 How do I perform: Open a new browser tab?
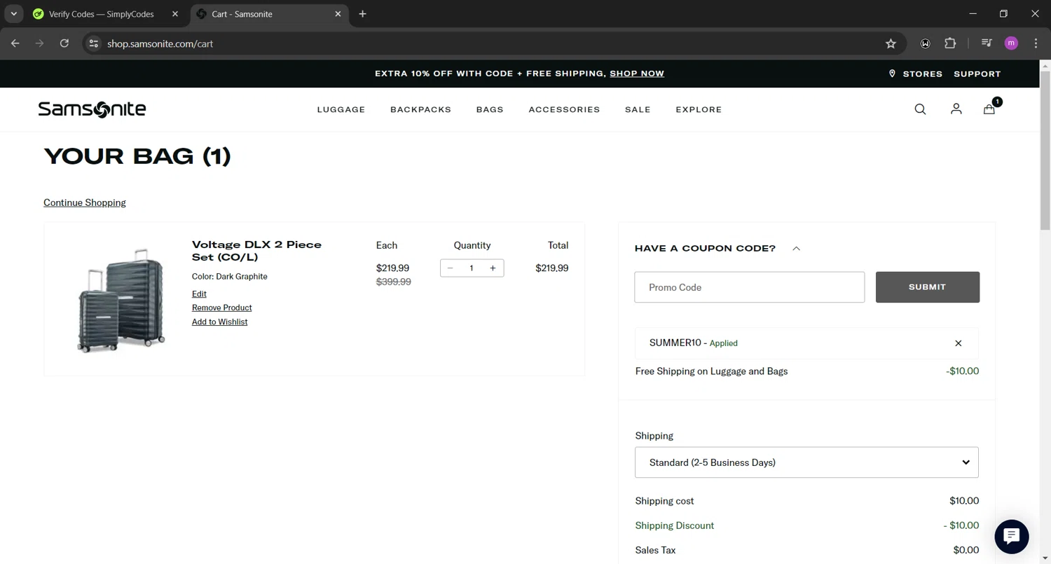tap(362, 14)
